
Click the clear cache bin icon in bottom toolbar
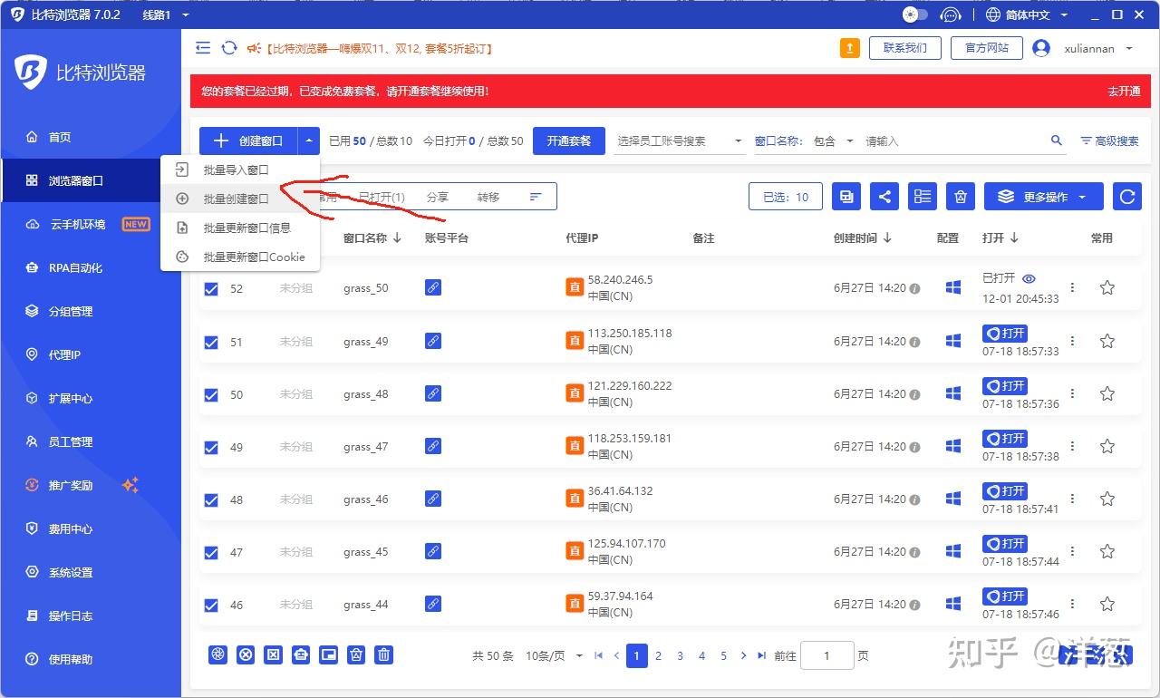click(x=357, y=654)
